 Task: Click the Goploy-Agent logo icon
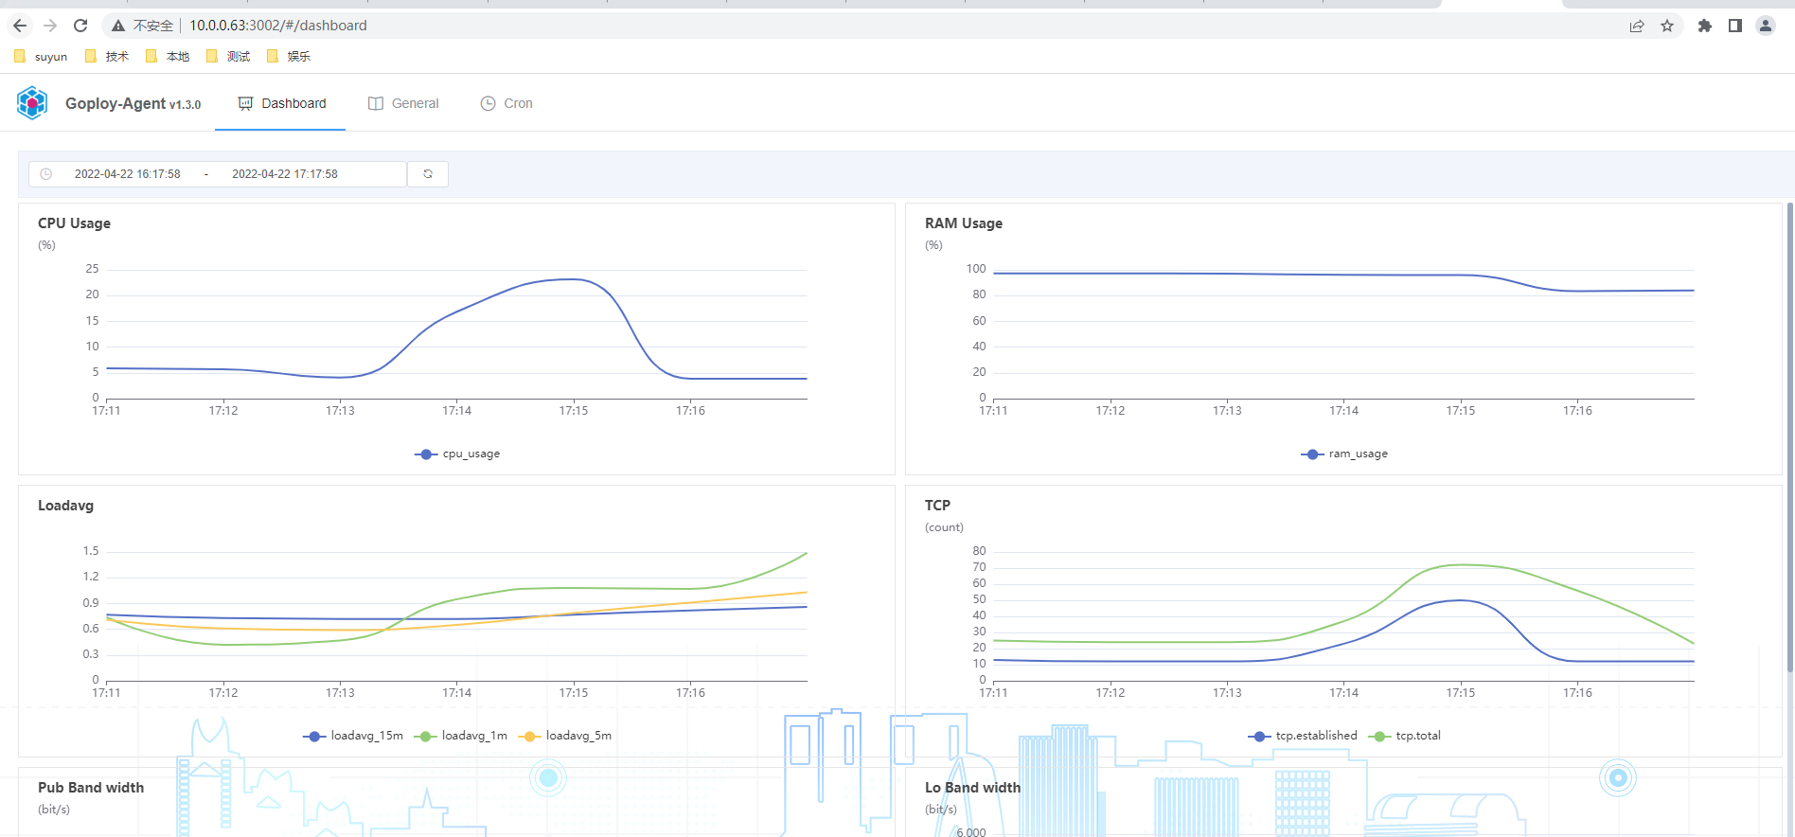tap(32, 103)
